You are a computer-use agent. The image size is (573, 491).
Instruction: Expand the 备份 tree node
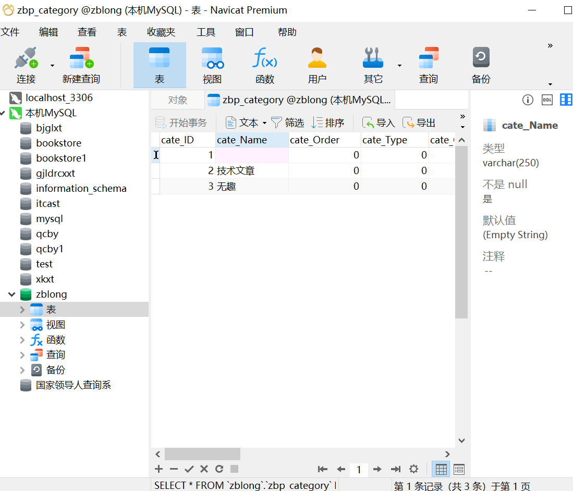(22, 370)
